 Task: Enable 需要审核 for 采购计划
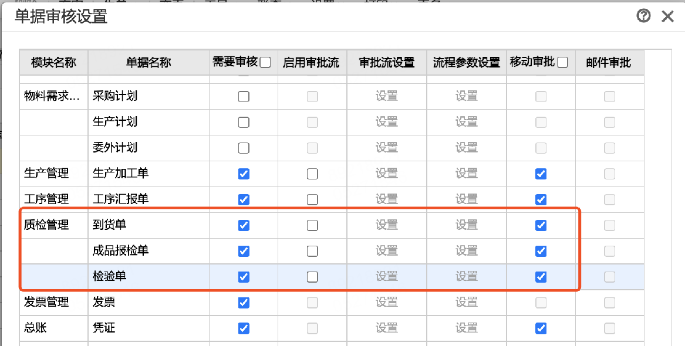click(244, 96)
